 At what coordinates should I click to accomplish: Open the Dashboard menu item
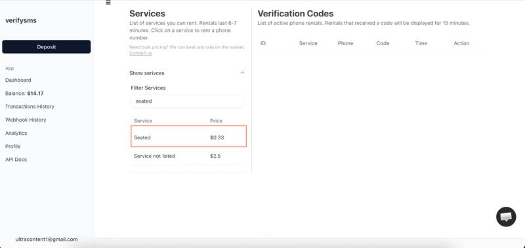coord(18,80)
